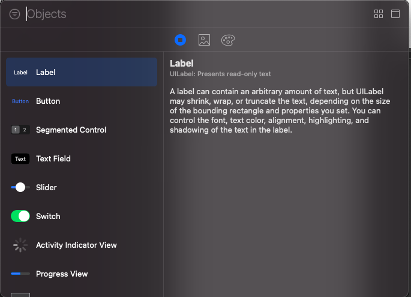Viewport: 411px width, 297px height.
Task: Click into the Objects search field
Action: [180, 14]
